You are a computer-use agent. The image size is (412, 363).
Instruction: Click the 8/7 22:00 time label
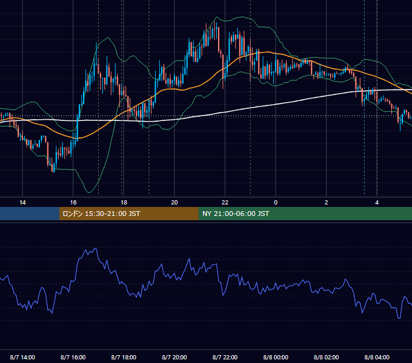tap(225, 357)
